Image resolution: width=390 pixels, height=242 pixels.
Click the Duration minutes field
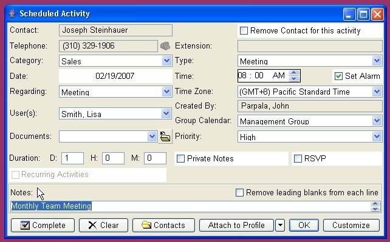155,158
